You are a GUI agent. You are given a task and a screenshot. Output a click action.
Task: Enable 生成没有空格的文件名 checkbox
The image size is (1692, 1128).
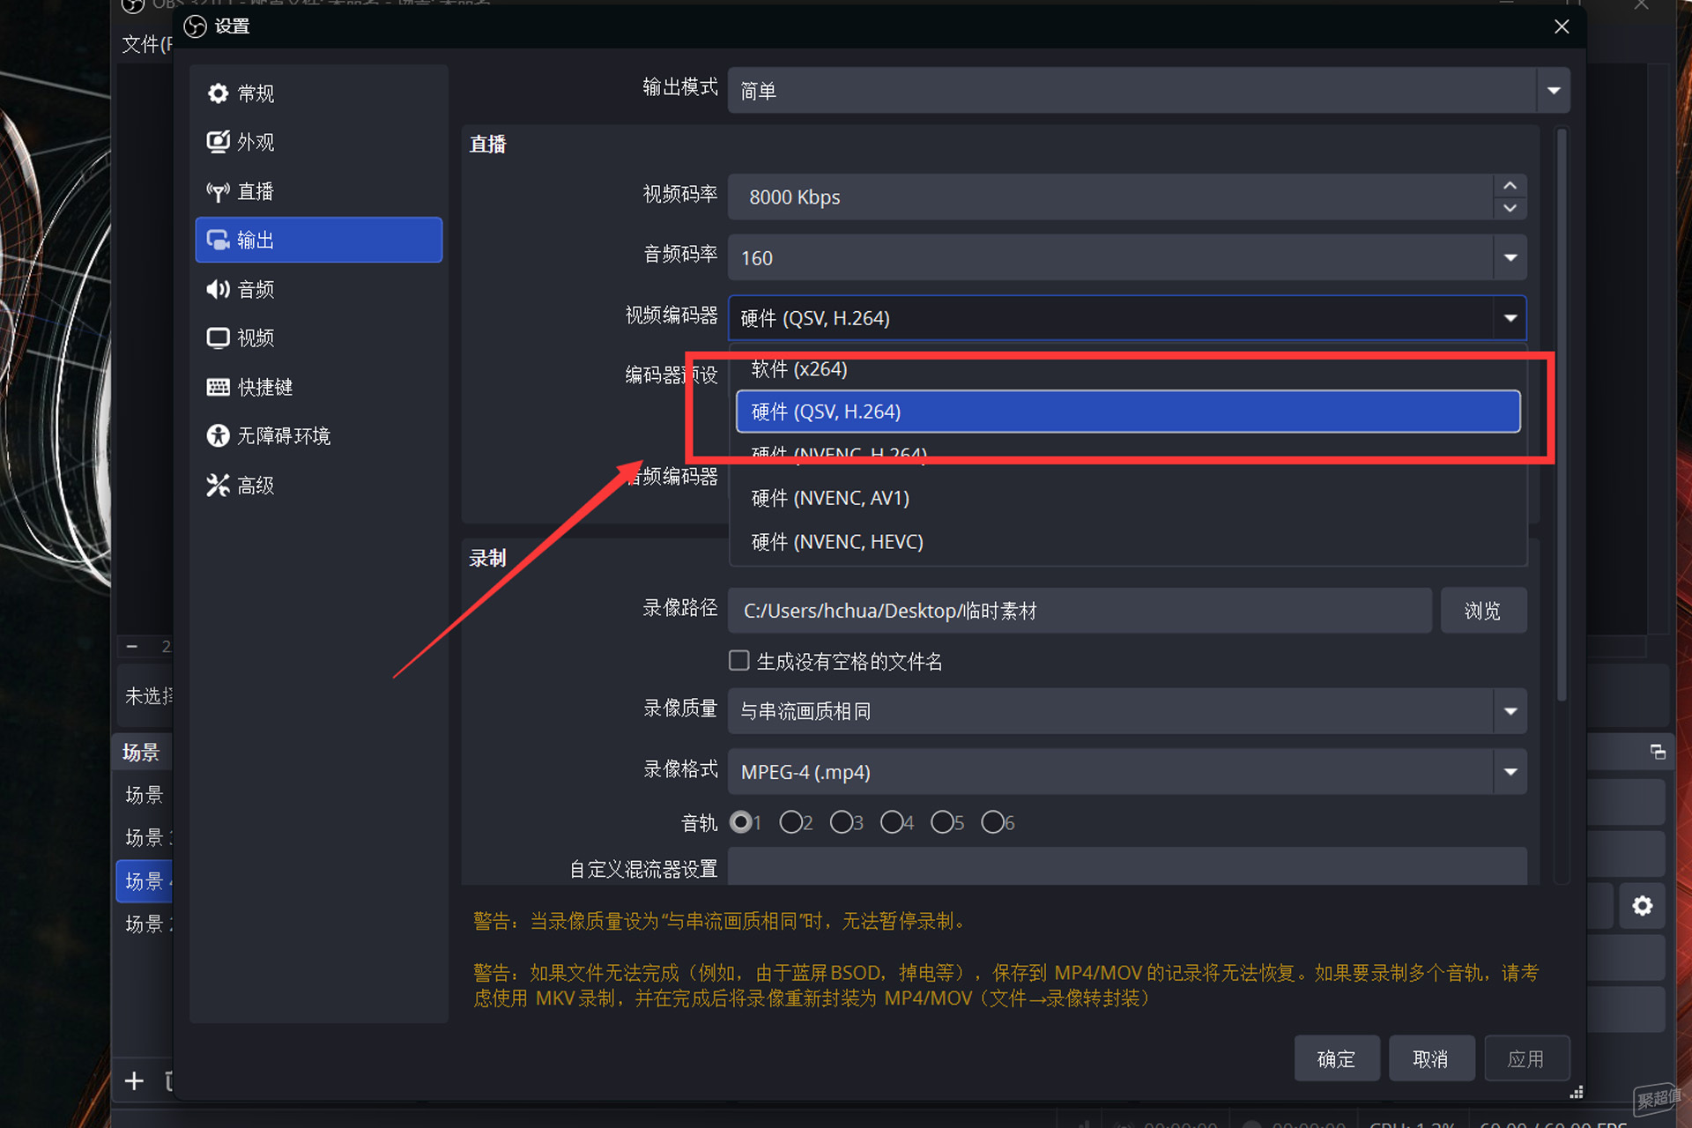pos(739,661)
